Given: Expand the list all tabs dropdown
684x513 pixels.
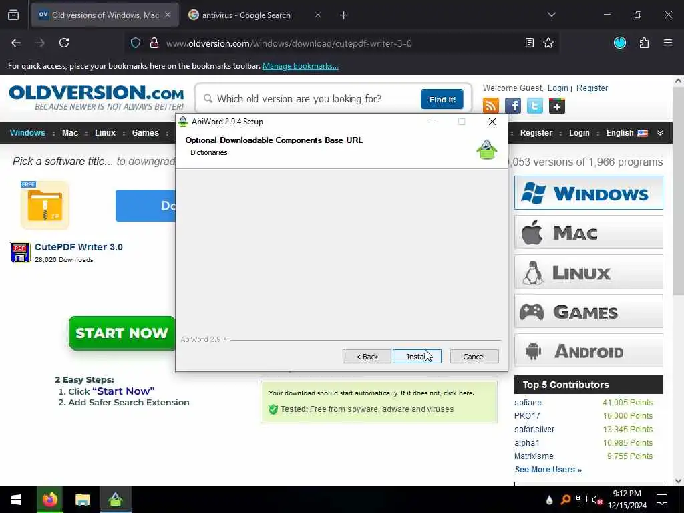Looking at the screenshot, I should coord(552,15).
